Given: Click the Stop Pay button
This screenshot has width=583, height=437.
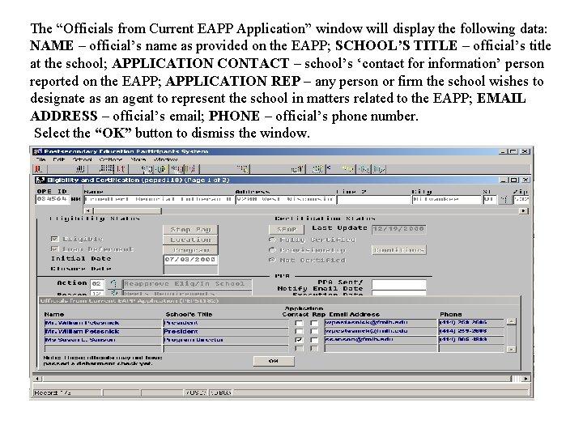Looking at the screenshot, I should coord(190,230).
